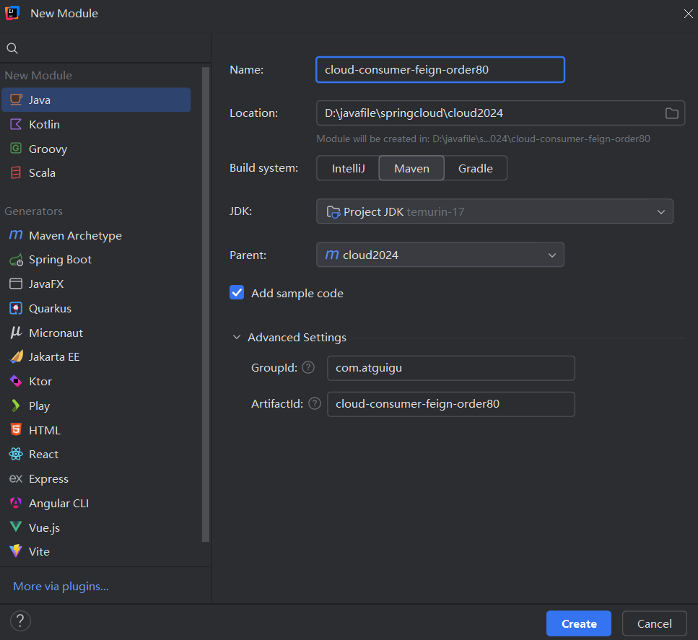Click the Kotlin logo icon
Image resolution: width=698 pixels, height=640 pixels.
[16, 124]
